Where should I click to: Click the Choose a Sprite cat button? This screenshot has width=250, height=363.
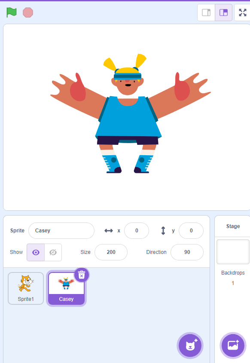tap(190, 345)
